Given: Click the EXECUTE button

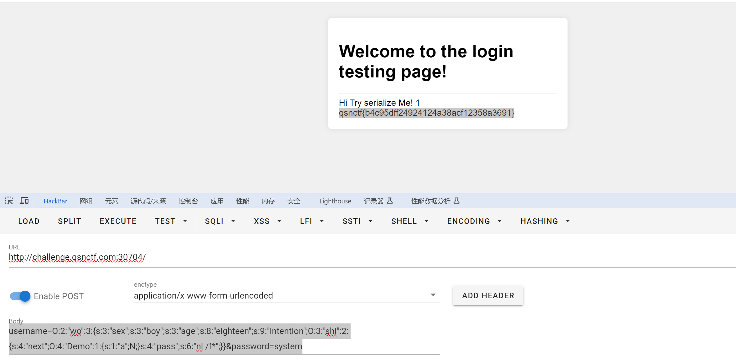Looking at the screenshot, I should point(118,221).
